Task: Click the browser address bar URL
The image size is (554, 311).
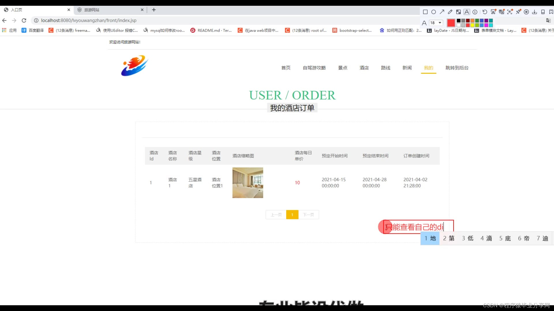Action: click(x=89, y=20)
